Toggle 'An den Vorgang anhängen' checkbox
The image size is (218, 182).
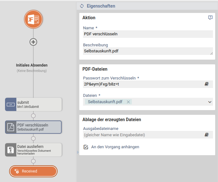point(86,147)
